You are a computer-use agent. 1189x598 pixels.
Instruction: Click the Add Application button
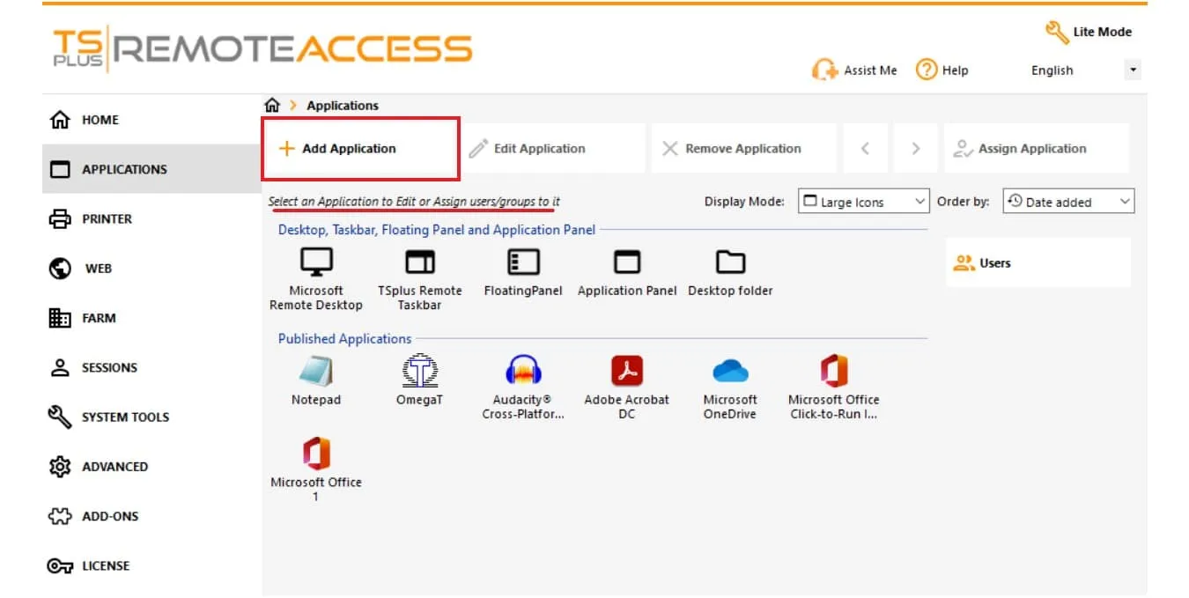[360, 149]
